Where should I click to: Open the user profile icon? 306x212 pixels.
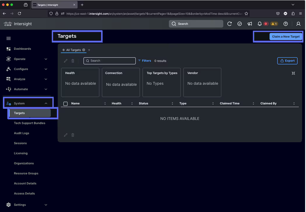pyautogui.click(x=298, y=24)
